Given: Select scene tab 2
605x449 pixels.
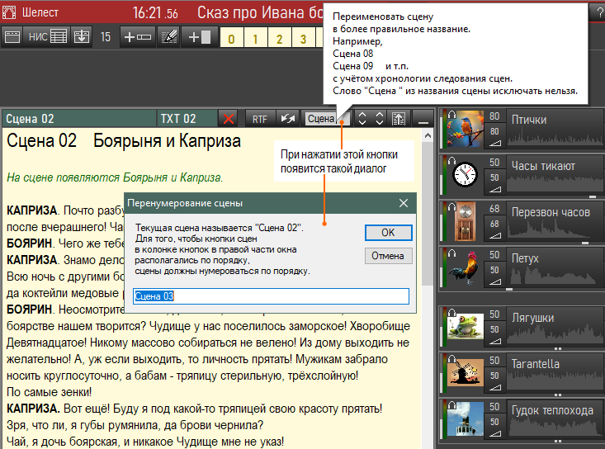Looking at the screenshot, I should (279, 39).
